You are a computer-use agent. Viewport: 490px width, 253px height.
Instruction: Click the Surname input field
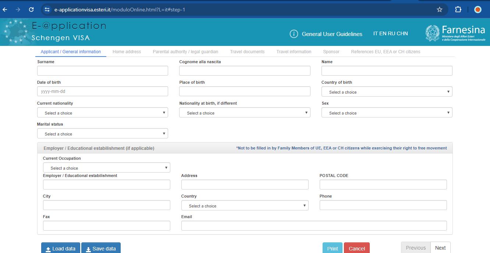pos(102,71)
